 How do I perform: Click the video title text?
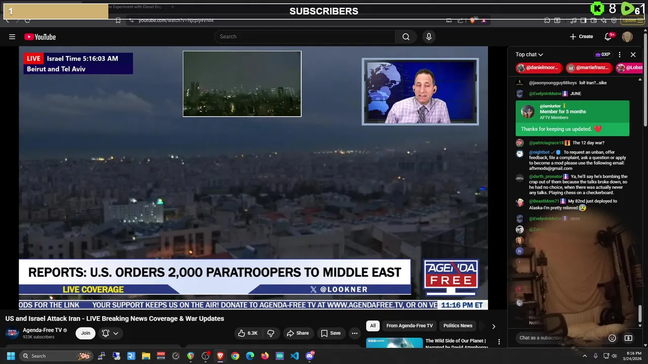[115, 318]
